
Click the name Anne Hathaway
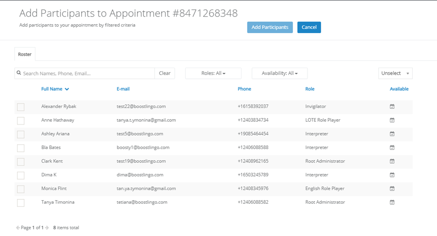pos(58,120)
